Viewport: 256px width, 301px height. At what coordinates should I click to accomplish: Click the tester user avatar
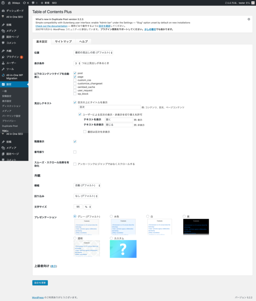tap(253, 3)
